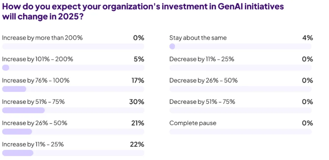Click the bar under 'Increase by 11% – 25%'
Image resolution: width=329 pixels, height=160 pixels.
point(73,153)
